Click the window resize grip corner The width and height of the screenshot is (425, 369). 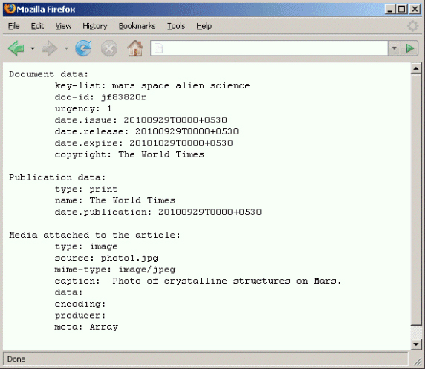(x=417, y=361)
